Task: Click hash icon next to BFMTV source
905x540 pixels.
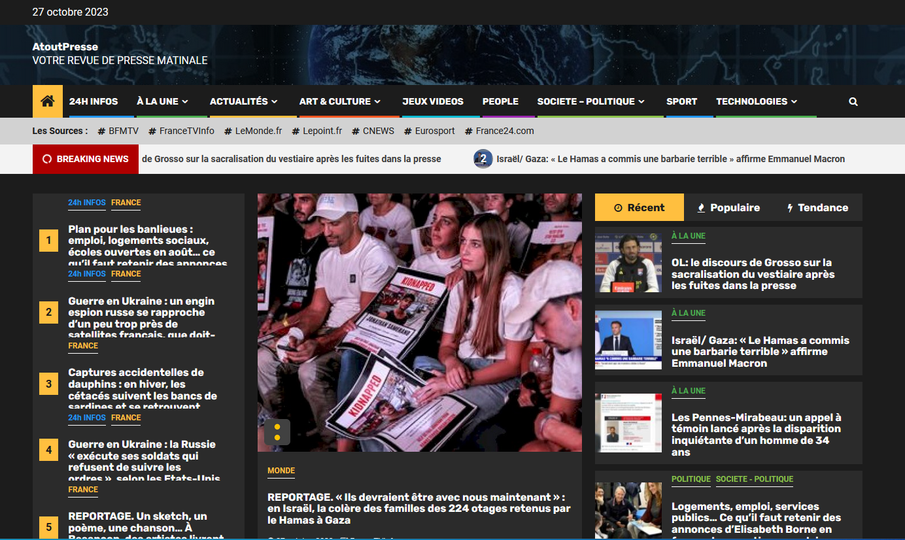Action: 102,131
